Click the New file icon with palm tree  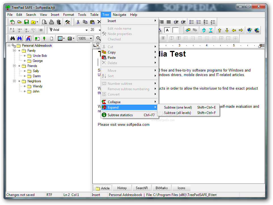[x=12, y=22]
